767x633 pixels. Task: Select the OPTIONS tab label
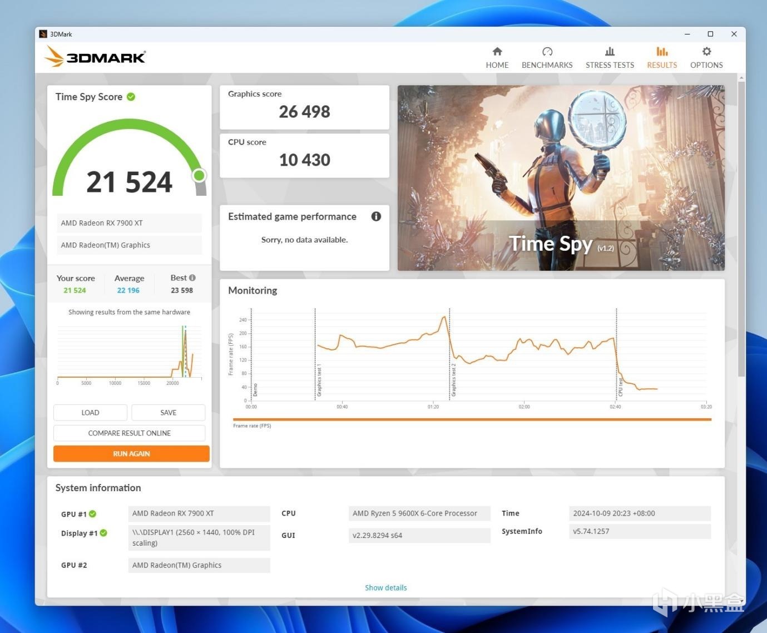pos(706,65)
